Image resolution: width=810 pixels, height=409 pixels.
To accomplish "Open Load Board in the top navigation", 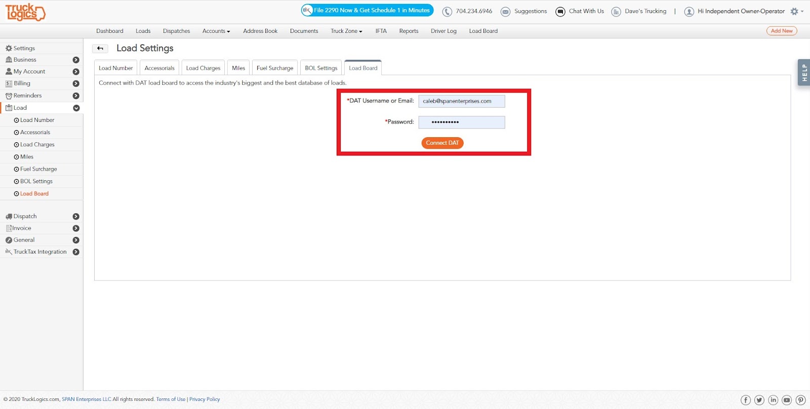I will pos(483,31).
